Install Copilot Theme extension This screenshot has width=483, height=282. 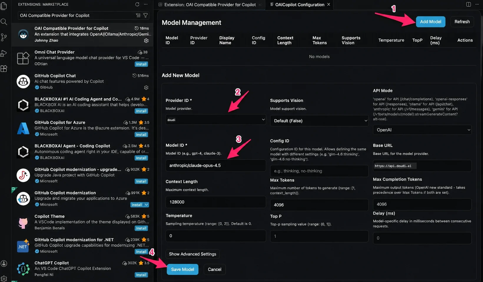[x=141, y=228]
